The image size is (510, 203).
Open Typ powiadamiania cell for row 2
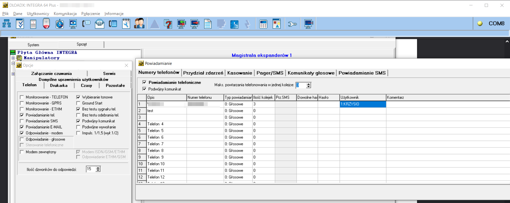[238, 111]
